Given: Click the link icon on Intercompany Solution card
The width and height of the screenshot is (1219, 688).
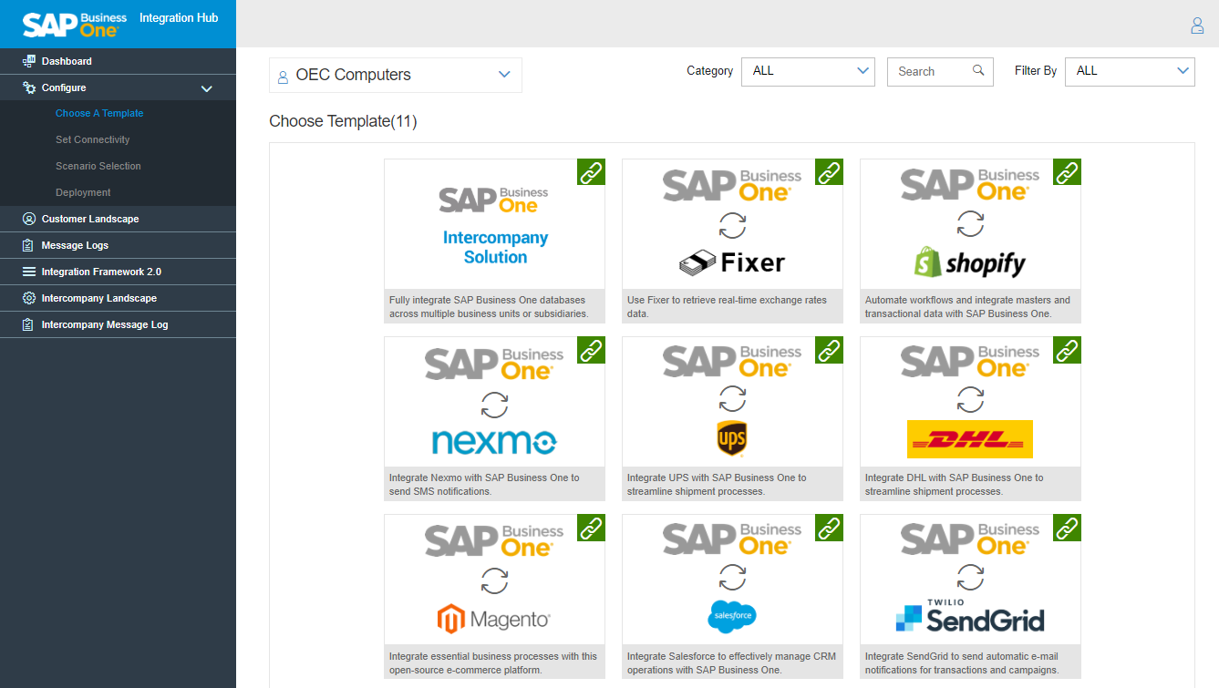Looking at the screenshot, I should [x=591, y=172].
